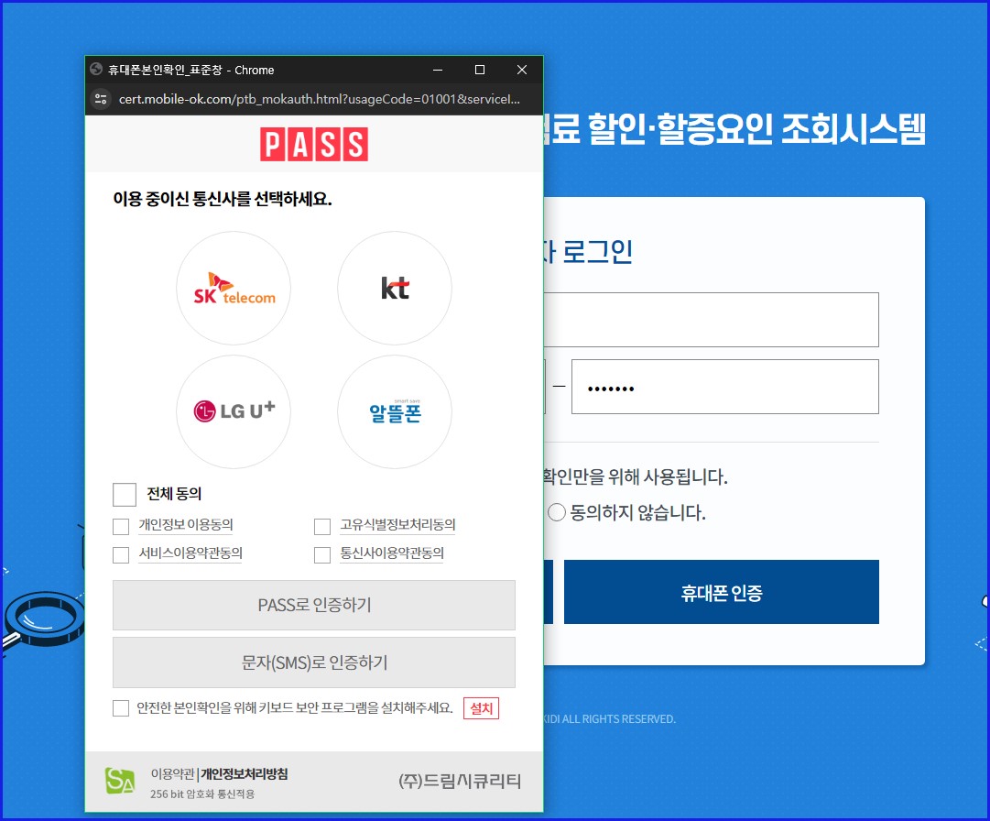Image resolution: width=990 pixels, height=821 pixels.
Task: Open 이용약관 footer link
Action: (x=173, y=774)
